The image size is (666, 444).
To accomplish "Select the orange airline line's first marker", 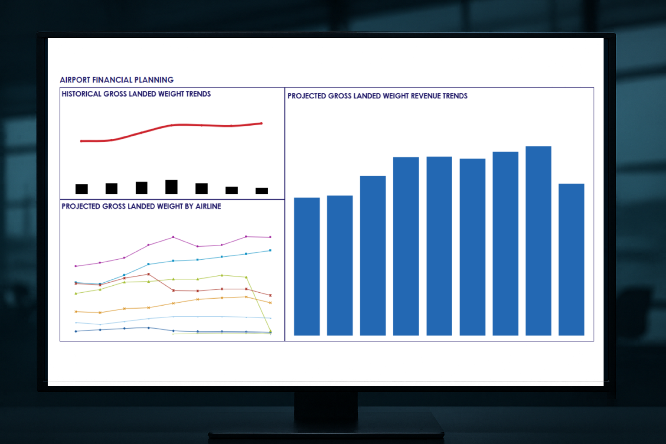I will tap(76, 312).
